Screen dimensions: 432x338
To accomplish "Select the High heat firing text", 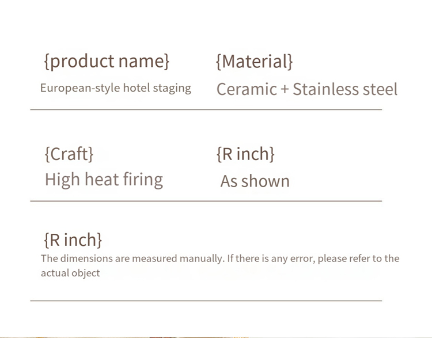I will 104,180.
